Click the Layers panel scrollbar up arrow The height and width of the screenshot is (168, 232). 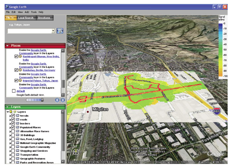click(63, 112)
